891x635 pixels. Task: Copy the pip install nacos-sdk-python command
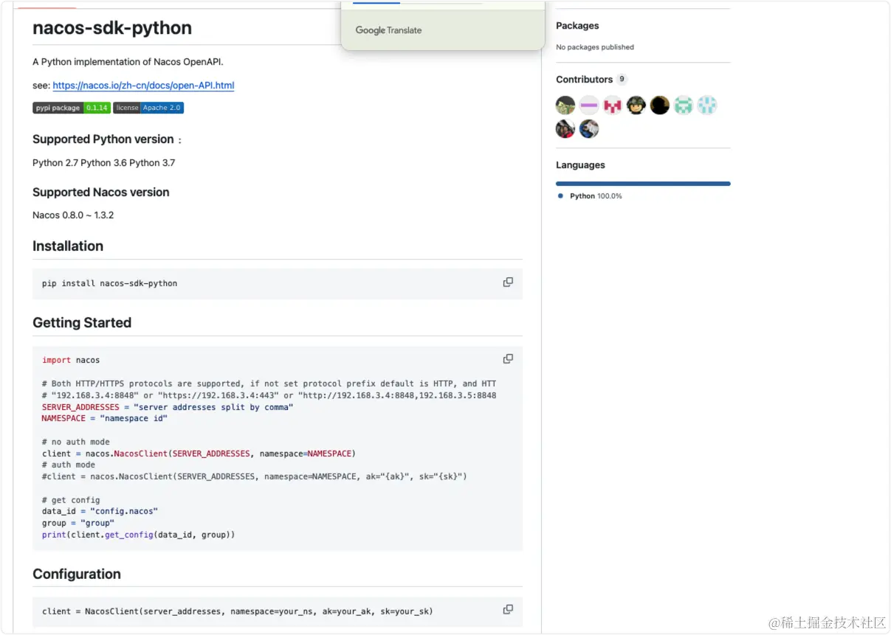[508, 282]
